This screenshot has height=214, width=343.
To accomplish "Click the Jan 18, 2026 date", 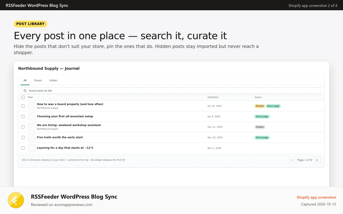I will pos(215,106).
